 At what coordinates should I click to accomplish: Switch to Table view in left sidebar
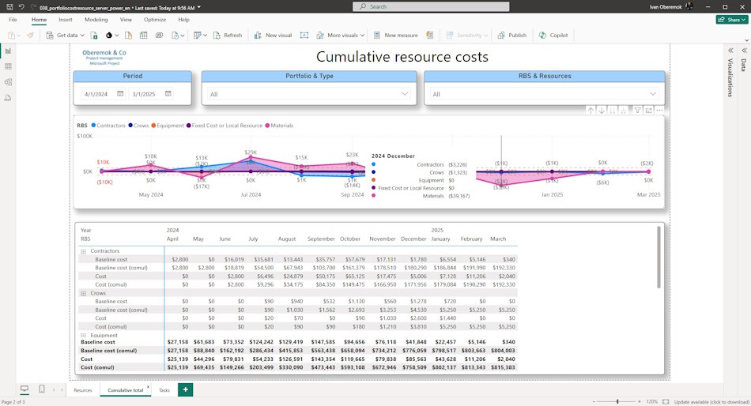pos(8,66)
